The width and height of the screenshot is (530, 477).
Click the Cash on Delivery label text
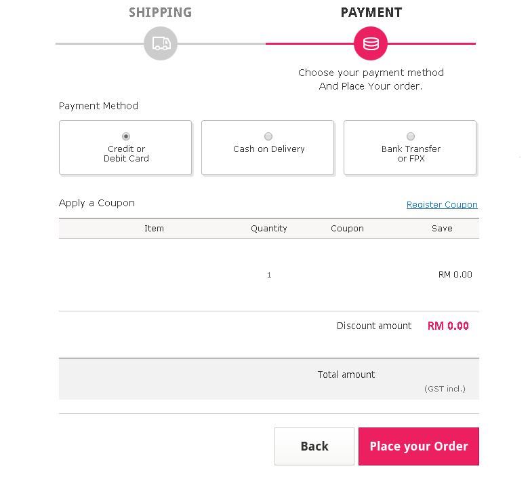[x=269, y=149]
